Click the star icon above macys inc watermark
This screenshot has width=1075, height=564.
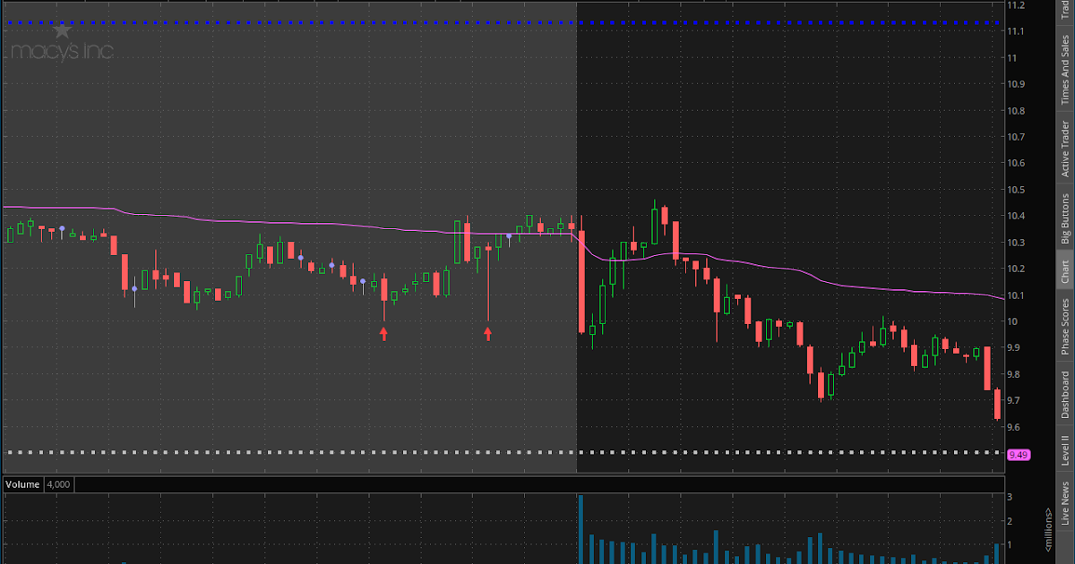[62, 30]
